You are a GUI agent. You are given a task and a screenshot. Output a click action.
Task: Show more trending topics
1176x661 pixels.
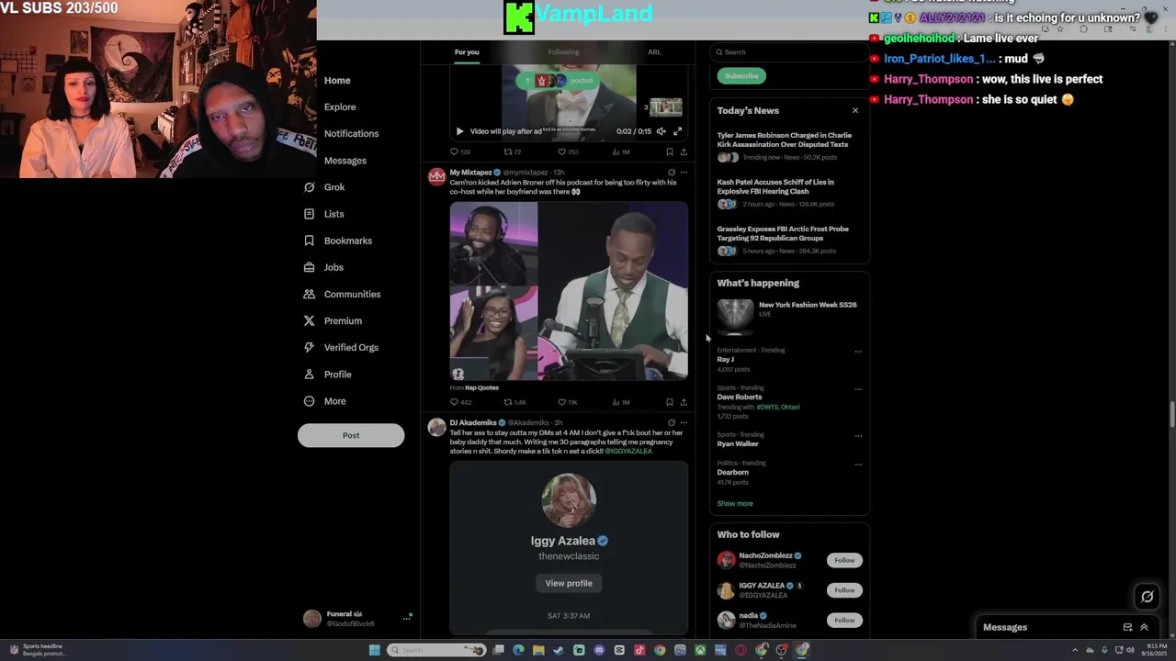pos(735,504)
